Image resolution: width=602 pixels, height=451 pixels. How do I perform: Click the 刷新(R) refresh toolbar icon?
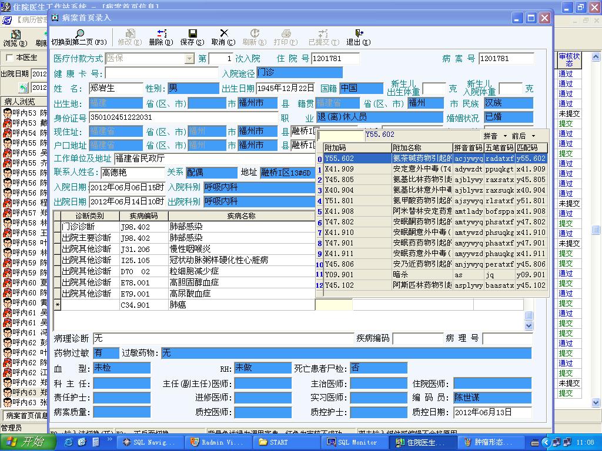tap(255, 33)
